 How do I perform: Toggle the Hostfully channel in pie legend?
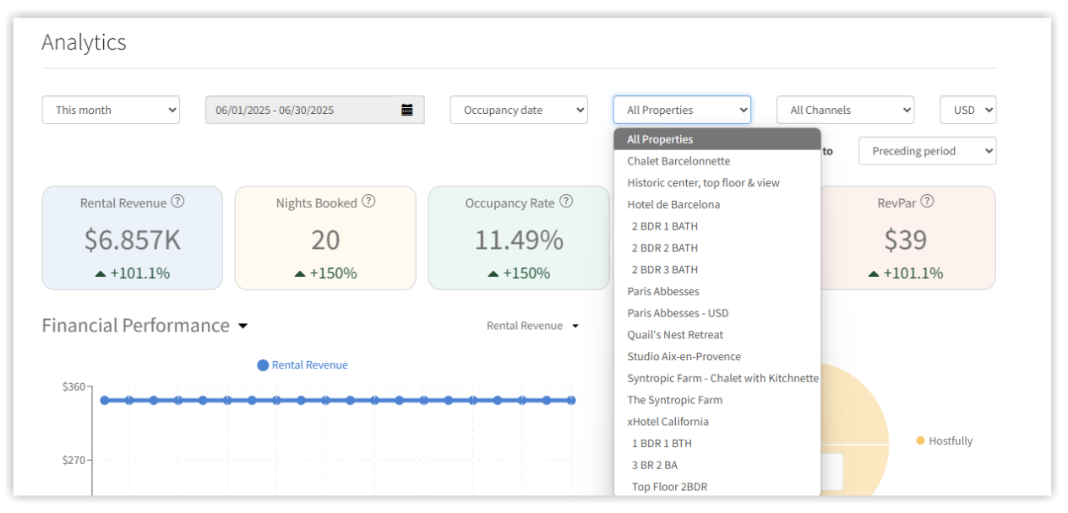(919, 440)
